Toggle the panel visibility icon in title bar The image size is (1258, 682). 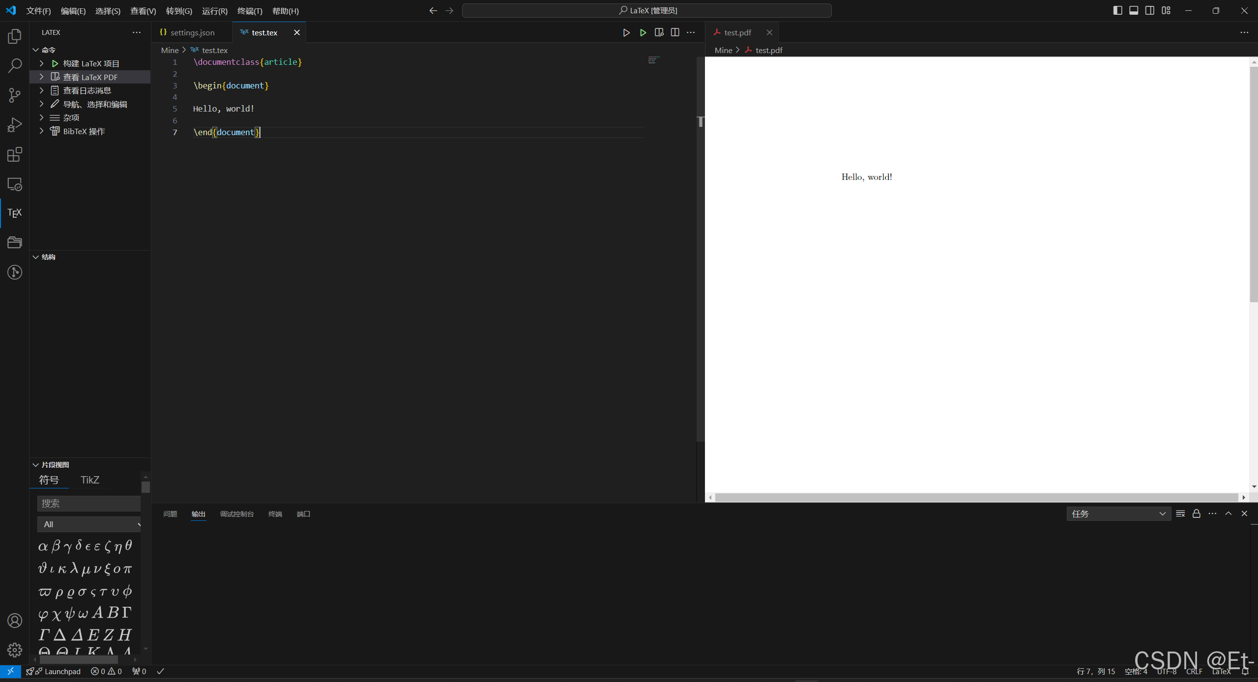click(1134, 10)
